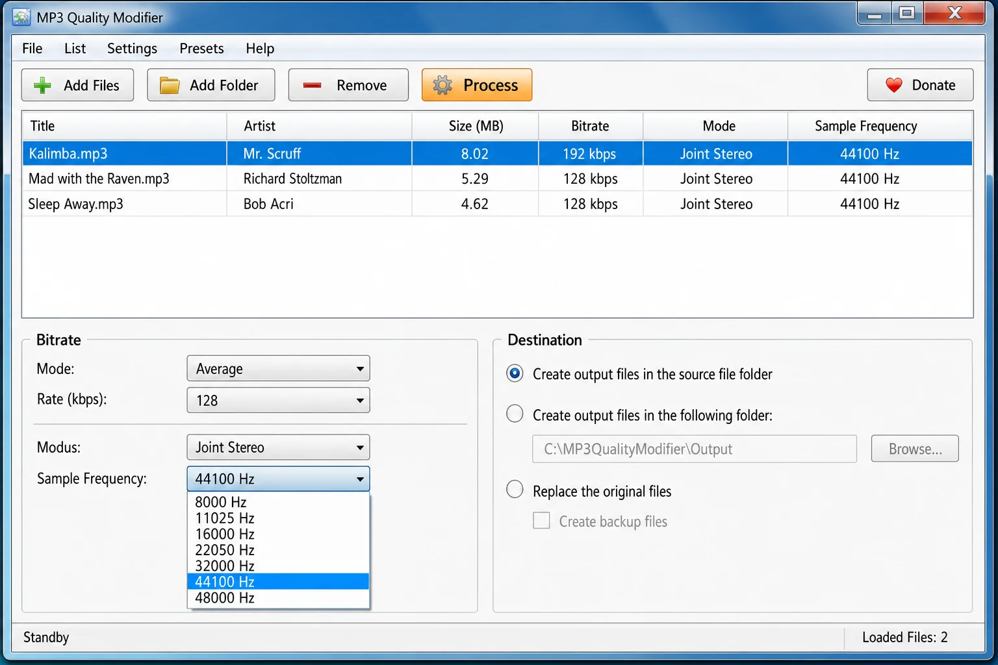Sort by the Sample Frequency column header
This screenshot has height=665, width=998.
click(x=880, y=126)
